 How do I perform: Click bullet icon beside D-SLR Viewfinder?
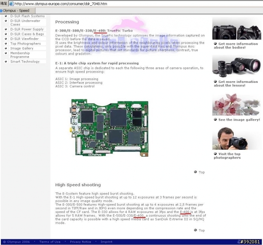tap(6, 39)
